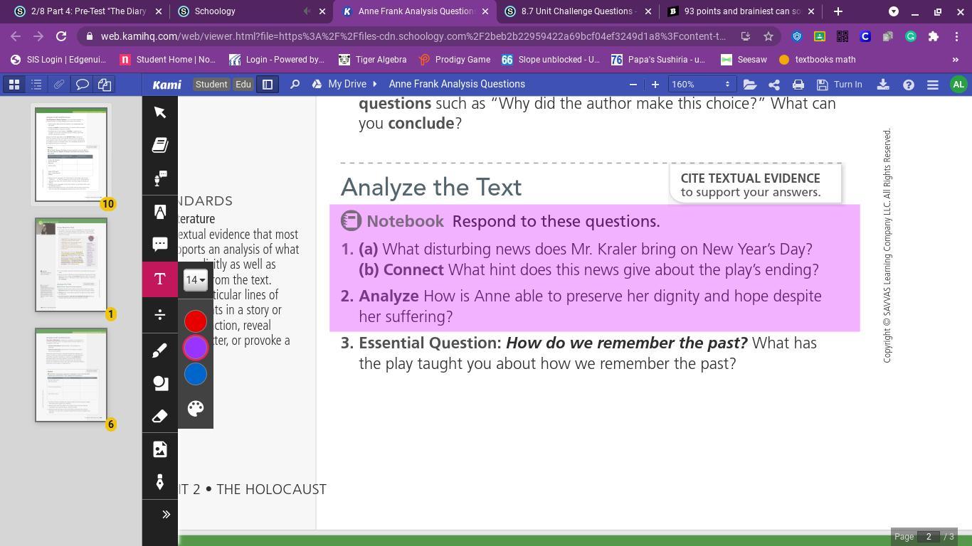The width and height of the screenshot is (972, 546).
Task: Expand more tools at toolbar bottom
Action: 166,514
